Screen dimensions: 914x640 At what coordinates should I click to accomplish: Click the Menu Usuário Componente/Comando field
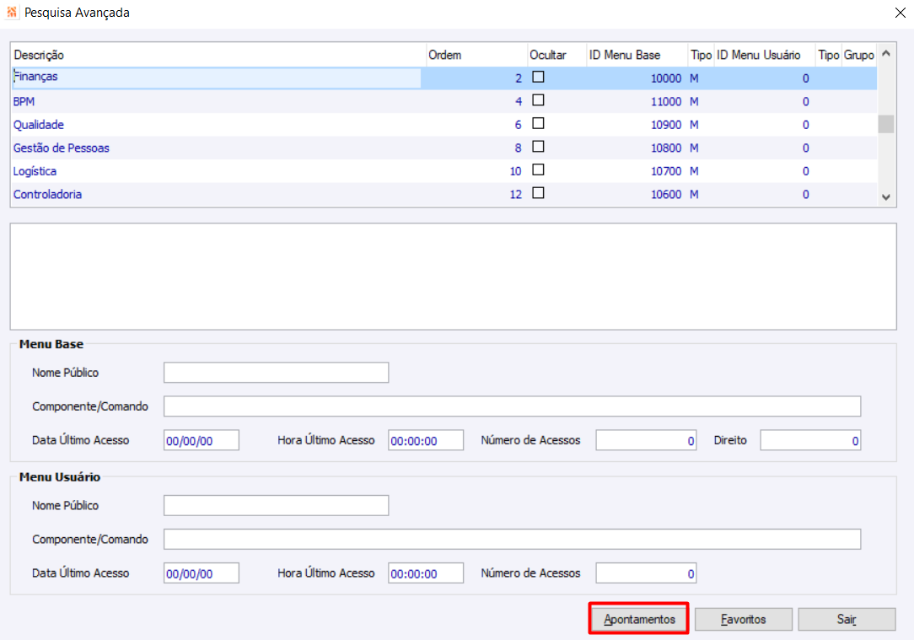pos(512,539)
